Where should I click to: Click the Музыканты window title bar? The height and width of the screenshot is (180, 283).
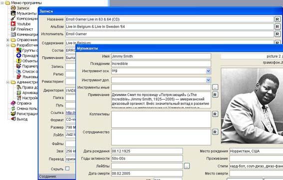pos(179,48)
